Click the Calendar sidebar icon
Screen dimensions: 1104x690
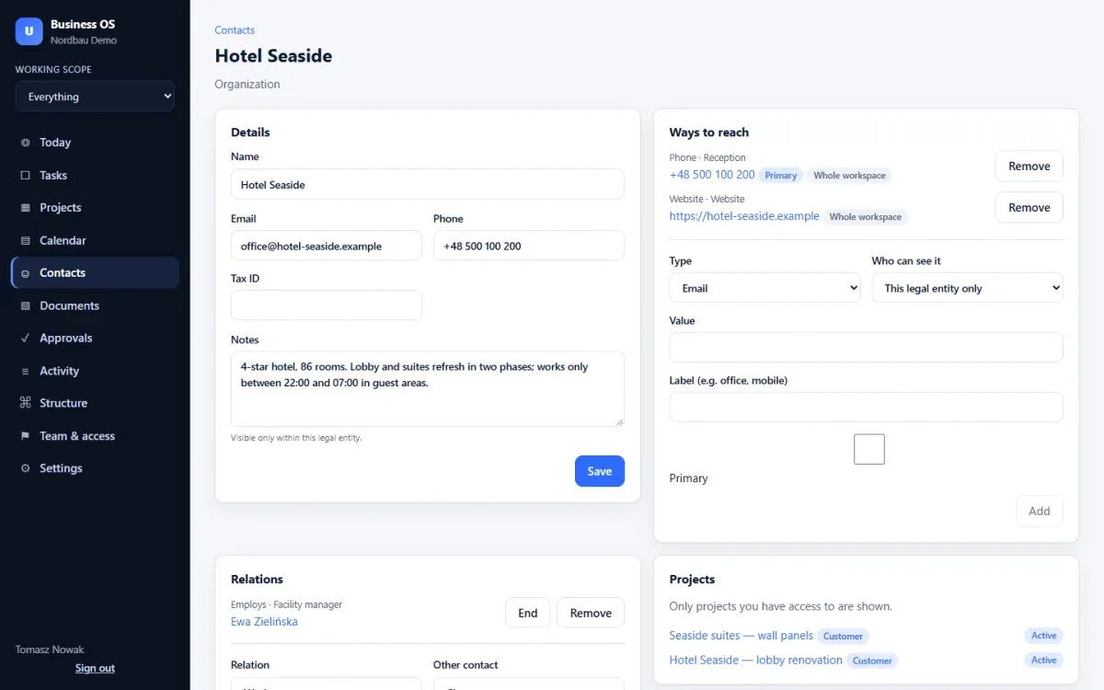click(x=25, y=240)
